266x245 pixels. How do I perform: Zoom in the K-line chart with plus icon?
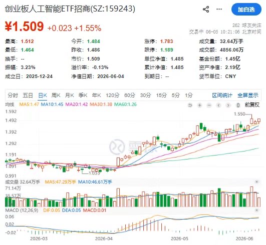tap(200, 105)
